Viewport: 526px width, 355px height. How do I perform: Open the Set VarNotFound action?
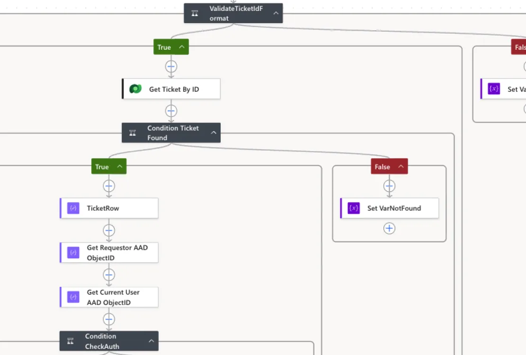tap(390, 208)
